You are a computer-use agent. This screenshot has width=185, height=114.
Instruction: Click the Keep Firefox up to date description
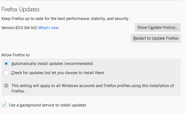(65, 19)
